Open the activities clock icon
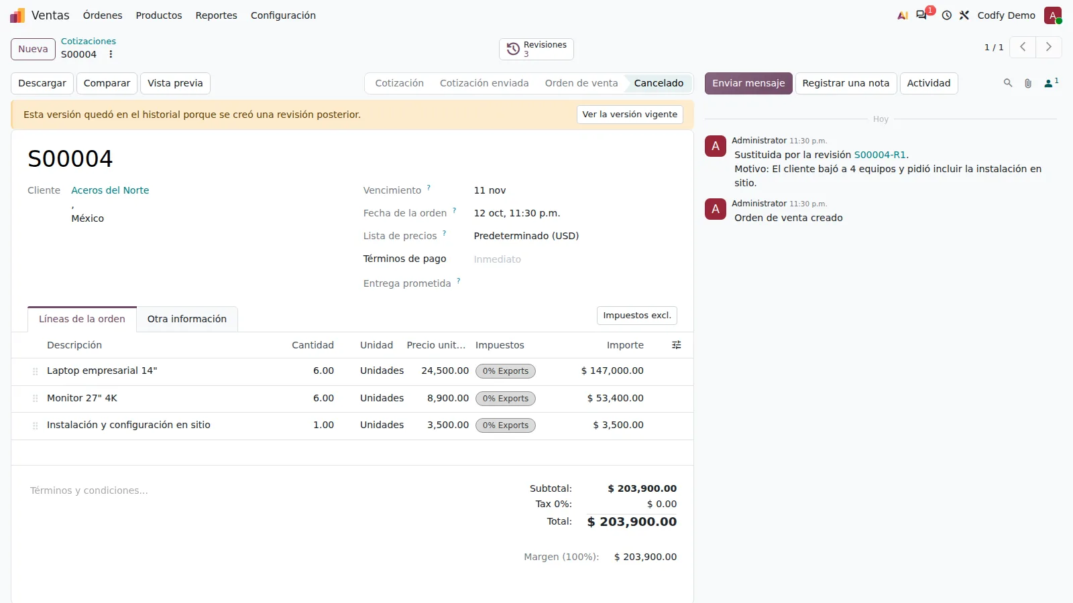 tap(946, 15)
